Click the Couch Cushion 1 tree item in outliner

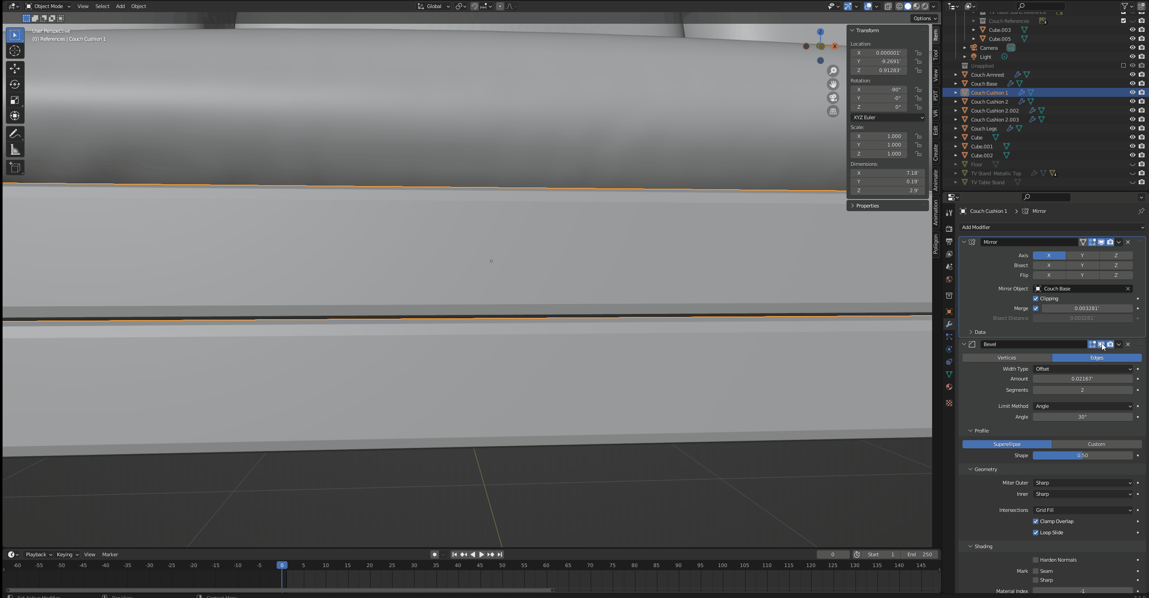point(989,92)
